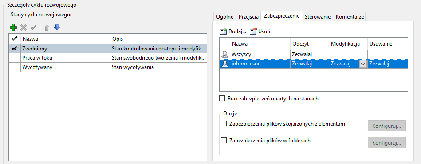
Task: Move state down with blue arrow
Action: pyautogui.click(x=57, y=27)
